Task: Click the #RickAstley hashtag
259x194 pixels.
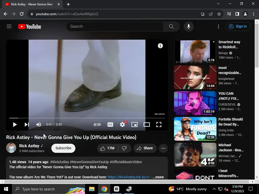Action: pyautogui.click(x=59, y=162)
